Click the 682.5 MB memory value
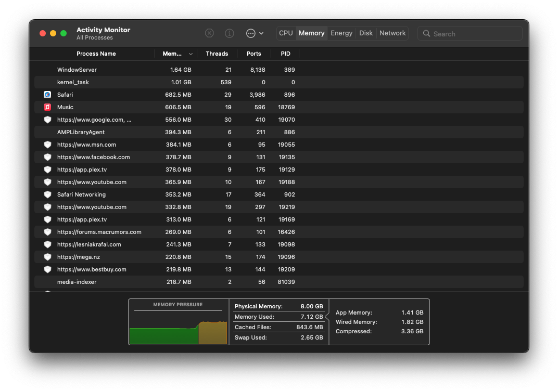Screen dimensions: 558x391 (178, 95)
